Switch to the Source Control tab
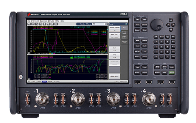 124,37
